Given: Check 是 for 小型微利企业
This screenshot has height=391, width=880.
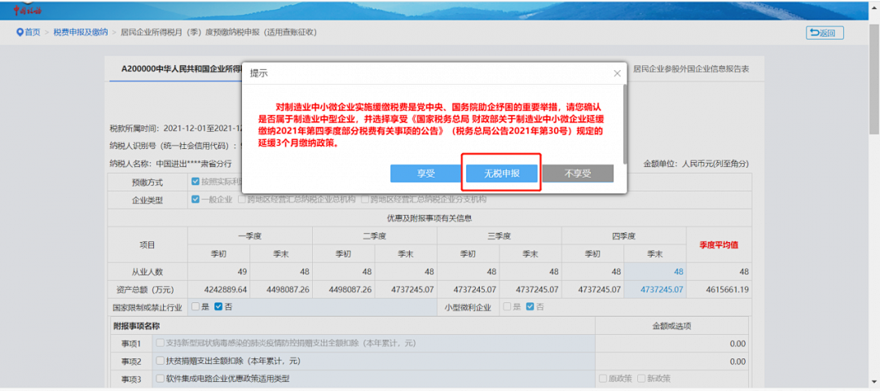Looking at the screenshot, I should click(x=507, y=307).
